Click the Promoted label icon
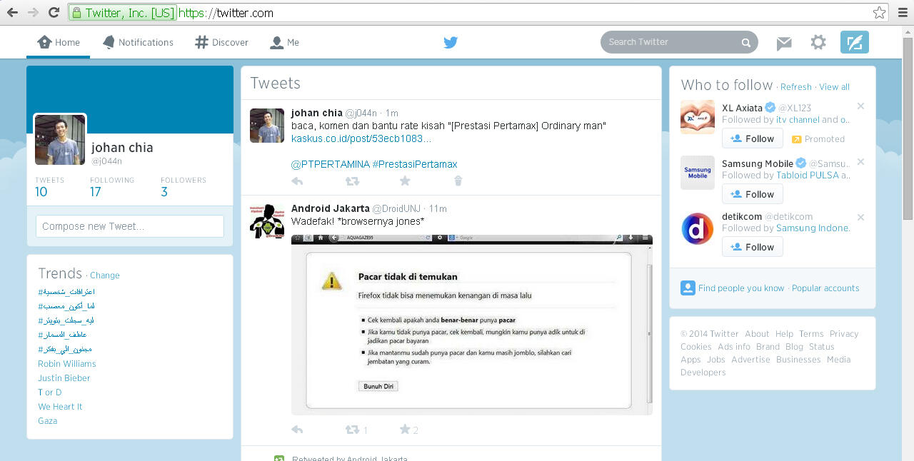Screen dimensions: 914x461 coord(796,139)
